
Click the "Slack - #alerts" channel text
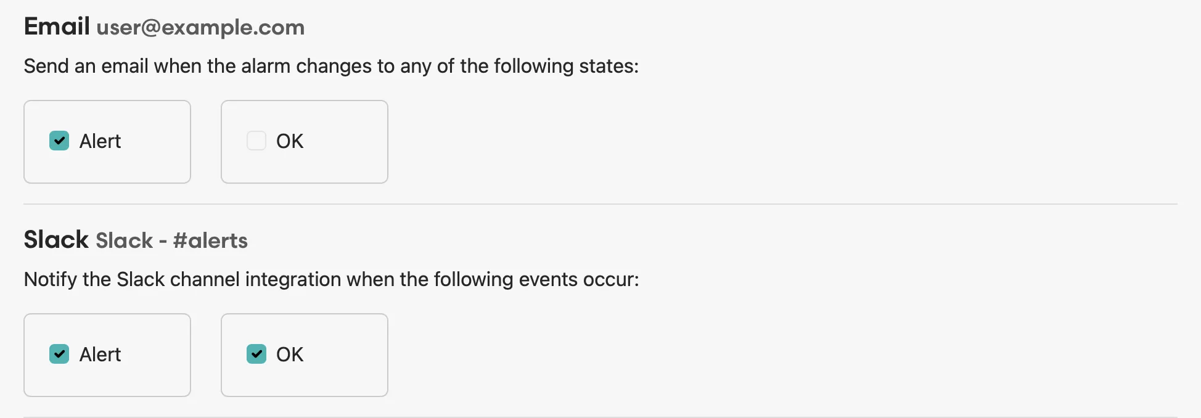171,240
